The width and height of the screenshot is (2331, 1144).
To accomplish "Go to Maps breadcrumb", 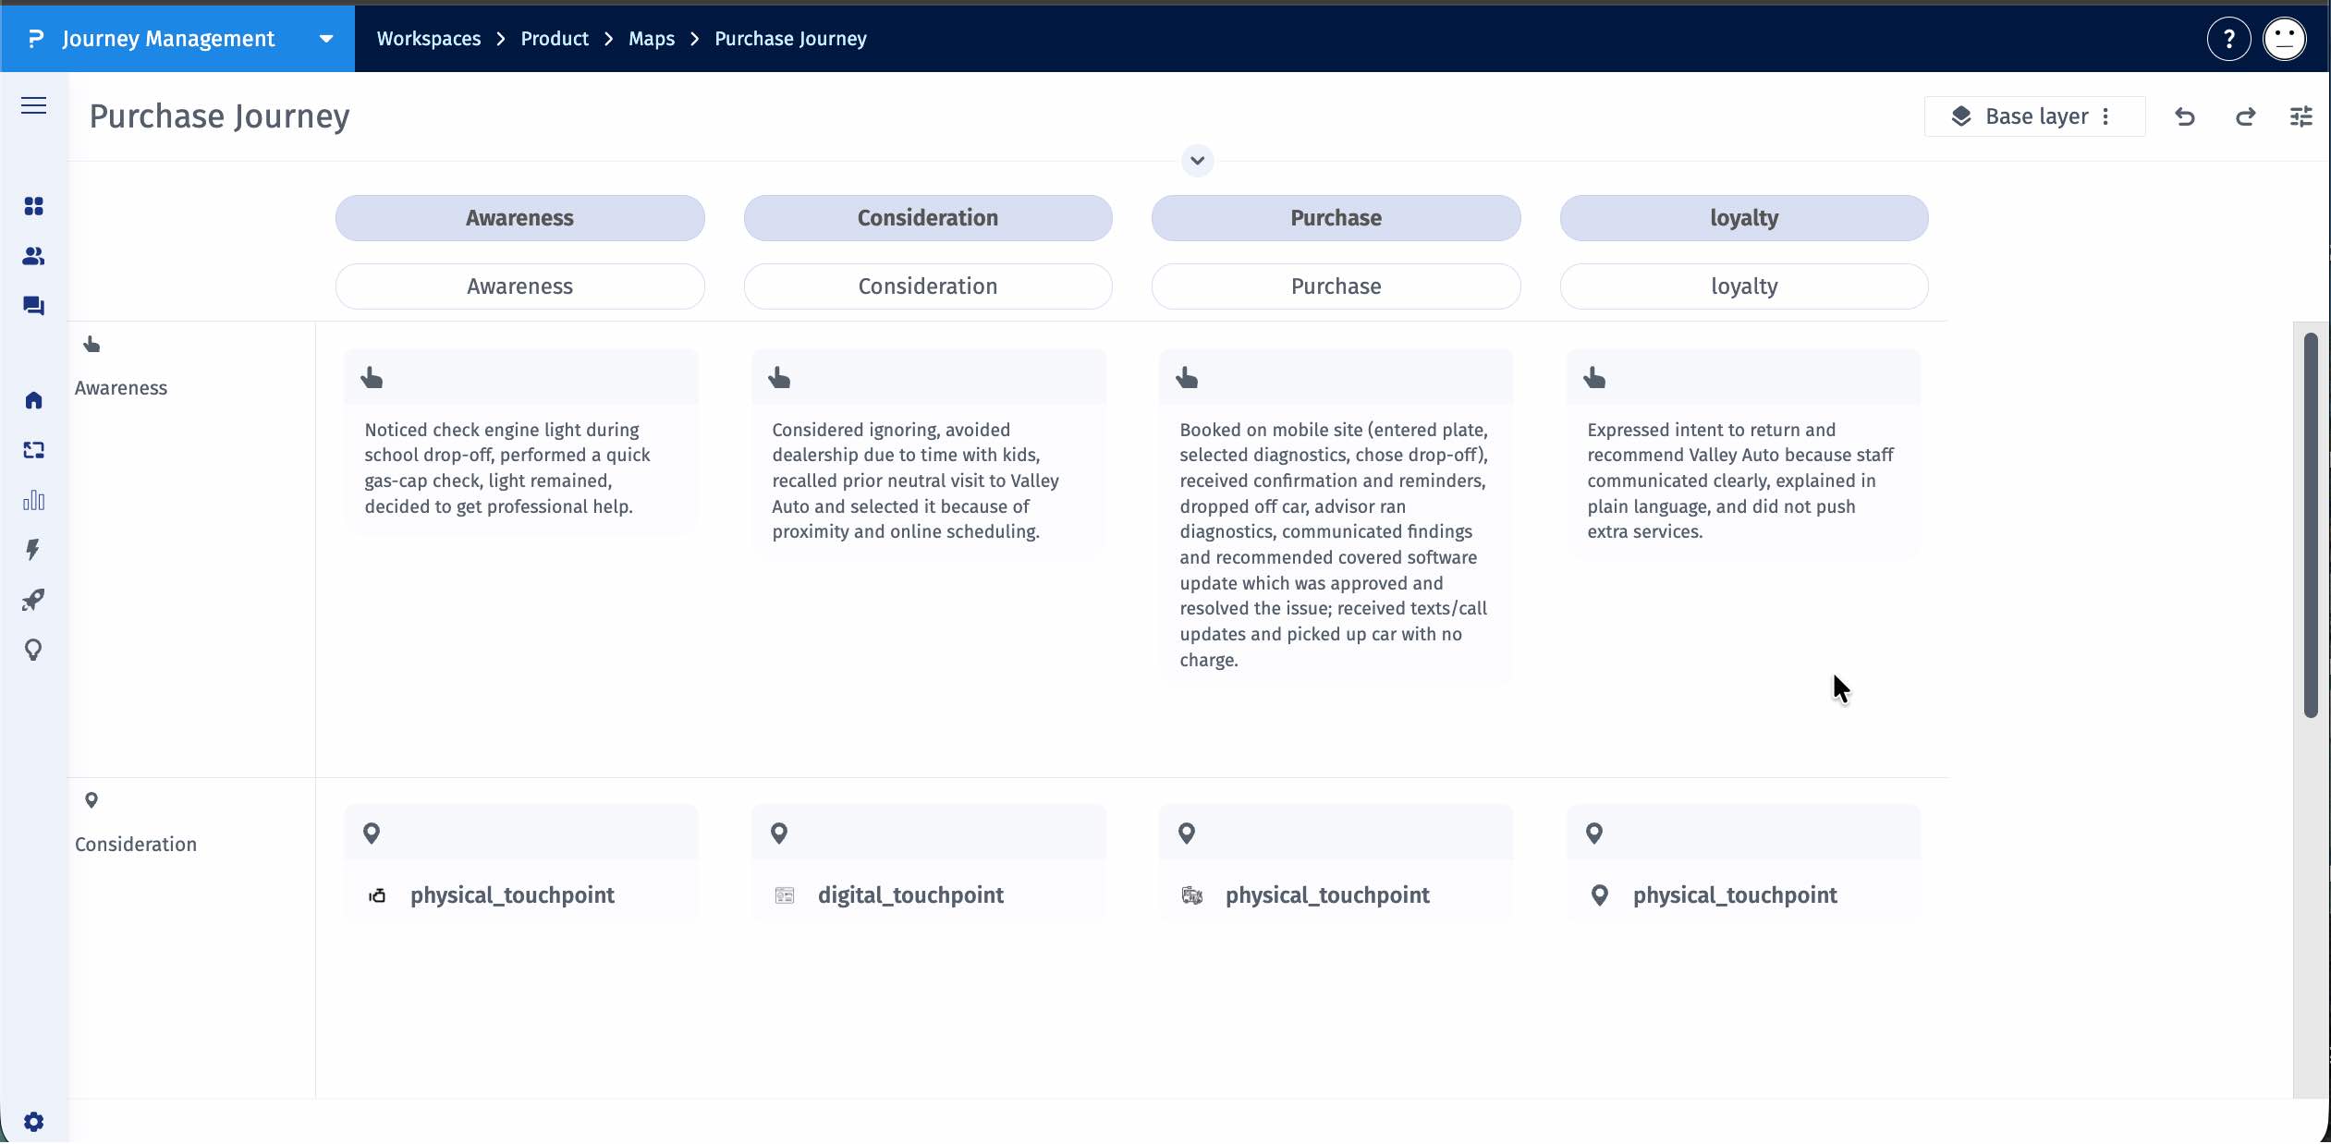I will pyautogui.click(x=651, y=39).
